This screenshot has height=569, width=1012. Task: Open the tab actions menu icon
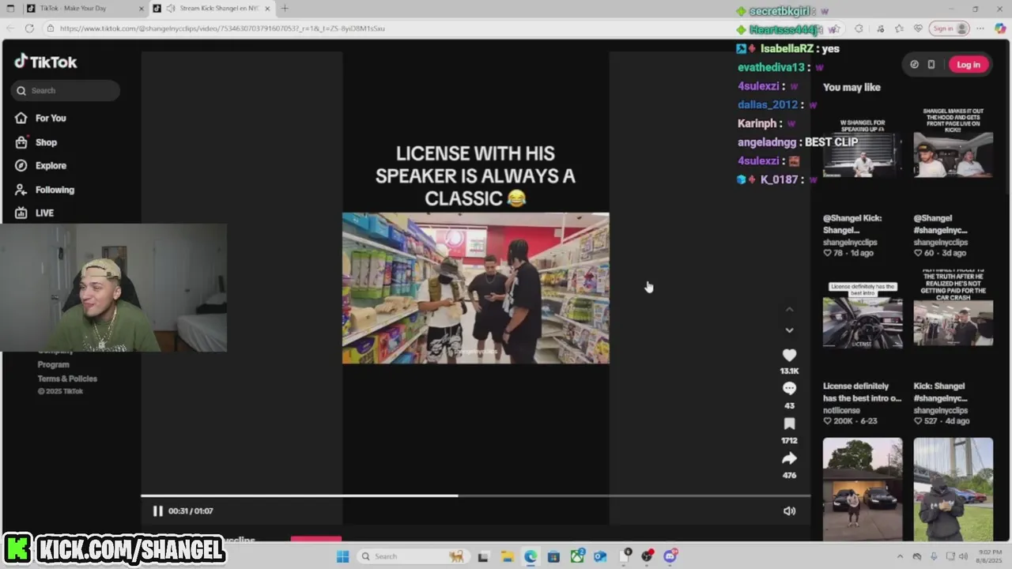tap(10, 9)
